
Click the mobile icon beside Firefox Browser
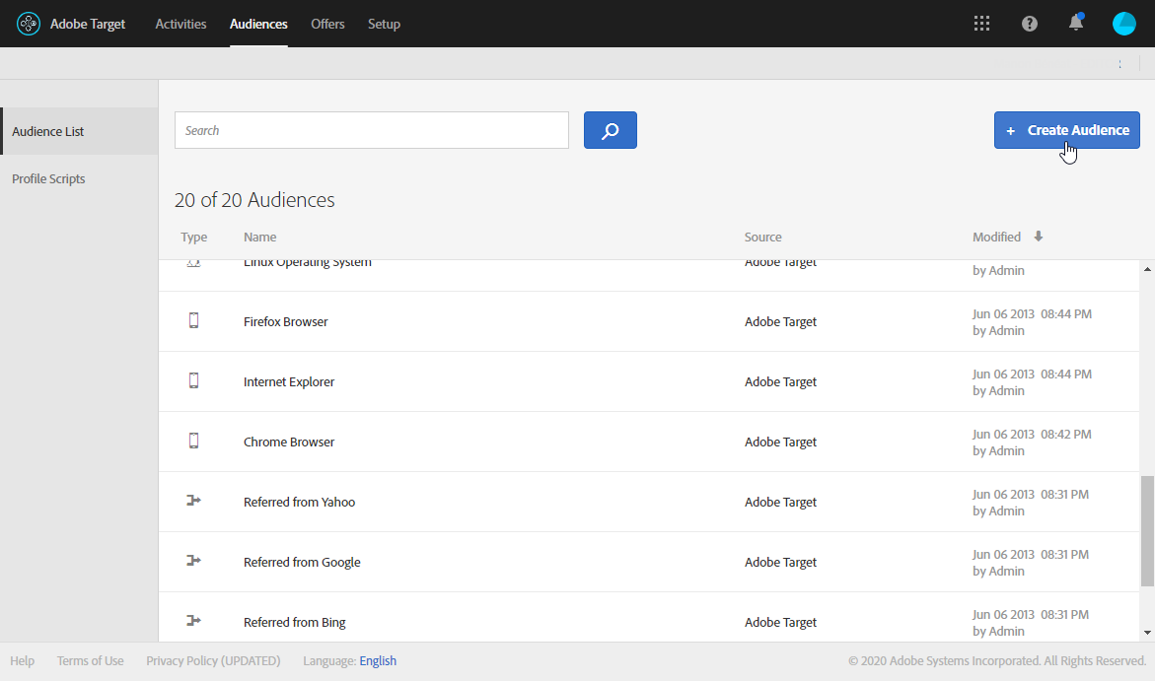(193, 320)
